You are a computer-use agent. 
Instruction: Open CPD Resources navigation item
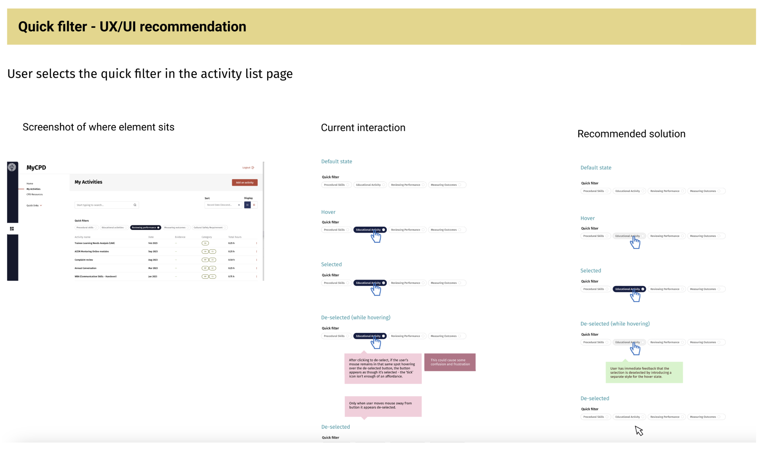[x=34, y=195]
